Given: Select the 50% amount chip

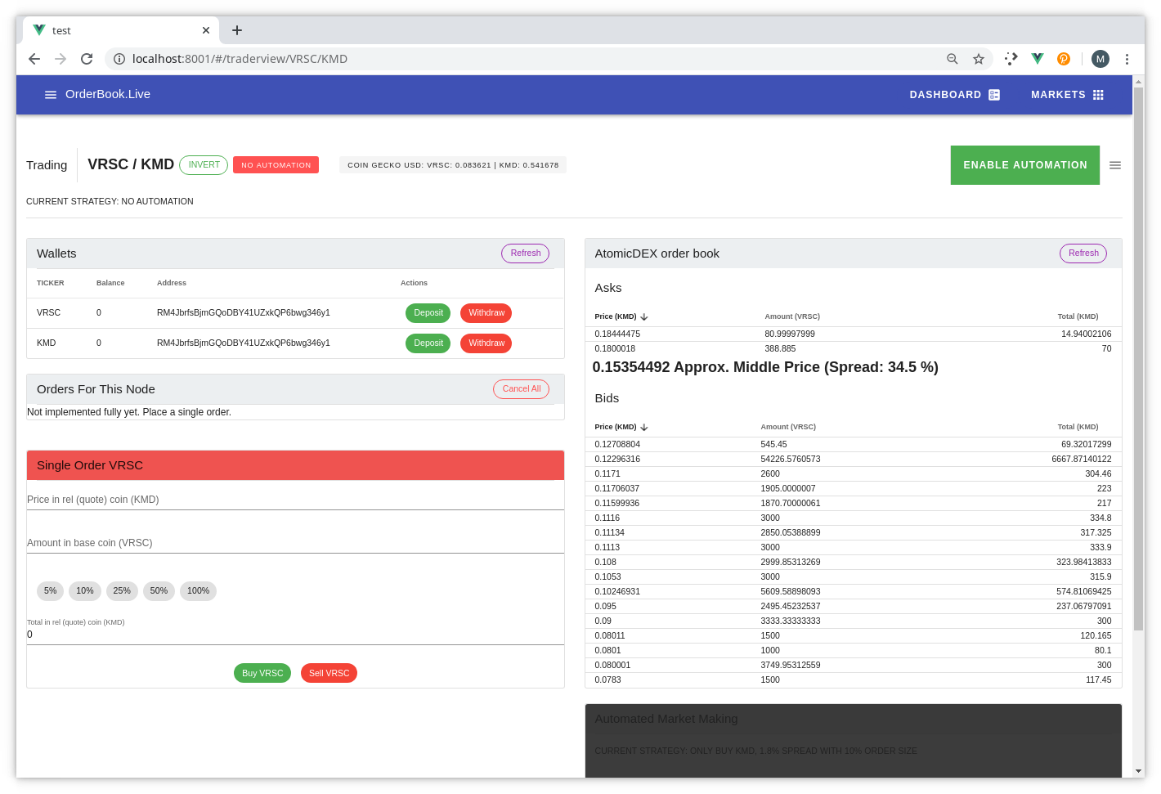Looking at the screenshot, I should click(x=159, y=591).
